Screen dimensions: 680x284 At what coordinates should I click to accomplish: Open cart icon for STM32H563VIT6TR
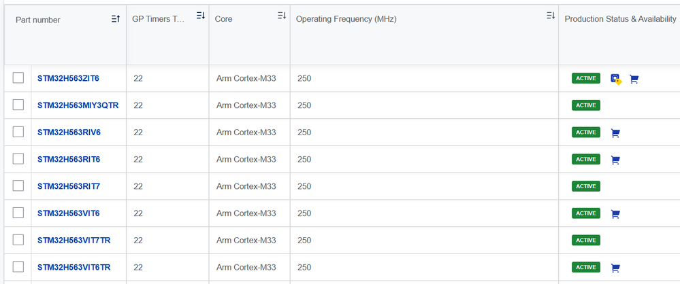[x=615, y=268]
